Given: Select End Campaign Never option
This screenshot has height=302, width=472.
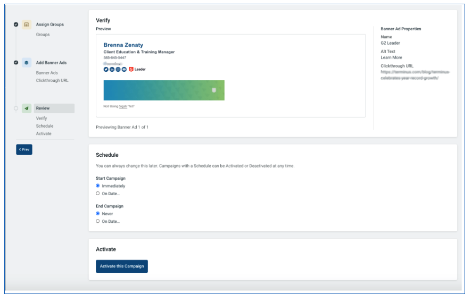Looking at the screenshot, I should pyautogui.click(x=97, y=214).
